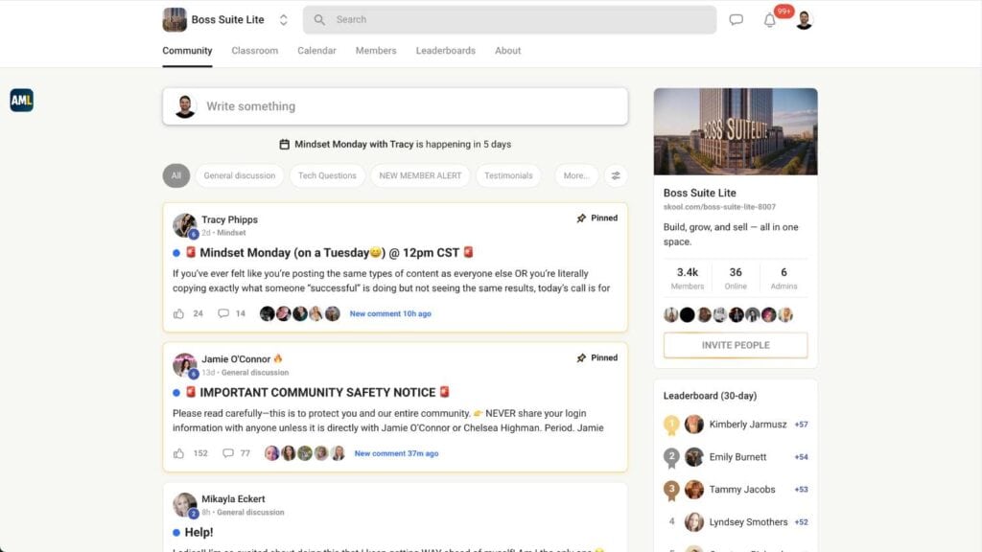This screenshot has width=982, height=552.
Task: Click your avatar in the post box
Action: [x=185, y=106]
